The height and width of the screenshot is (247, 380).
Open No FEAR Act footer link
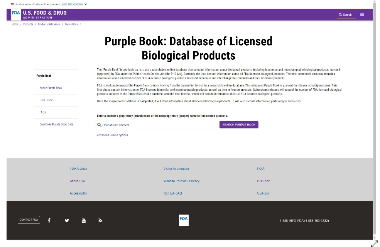[x=172, y=193]
